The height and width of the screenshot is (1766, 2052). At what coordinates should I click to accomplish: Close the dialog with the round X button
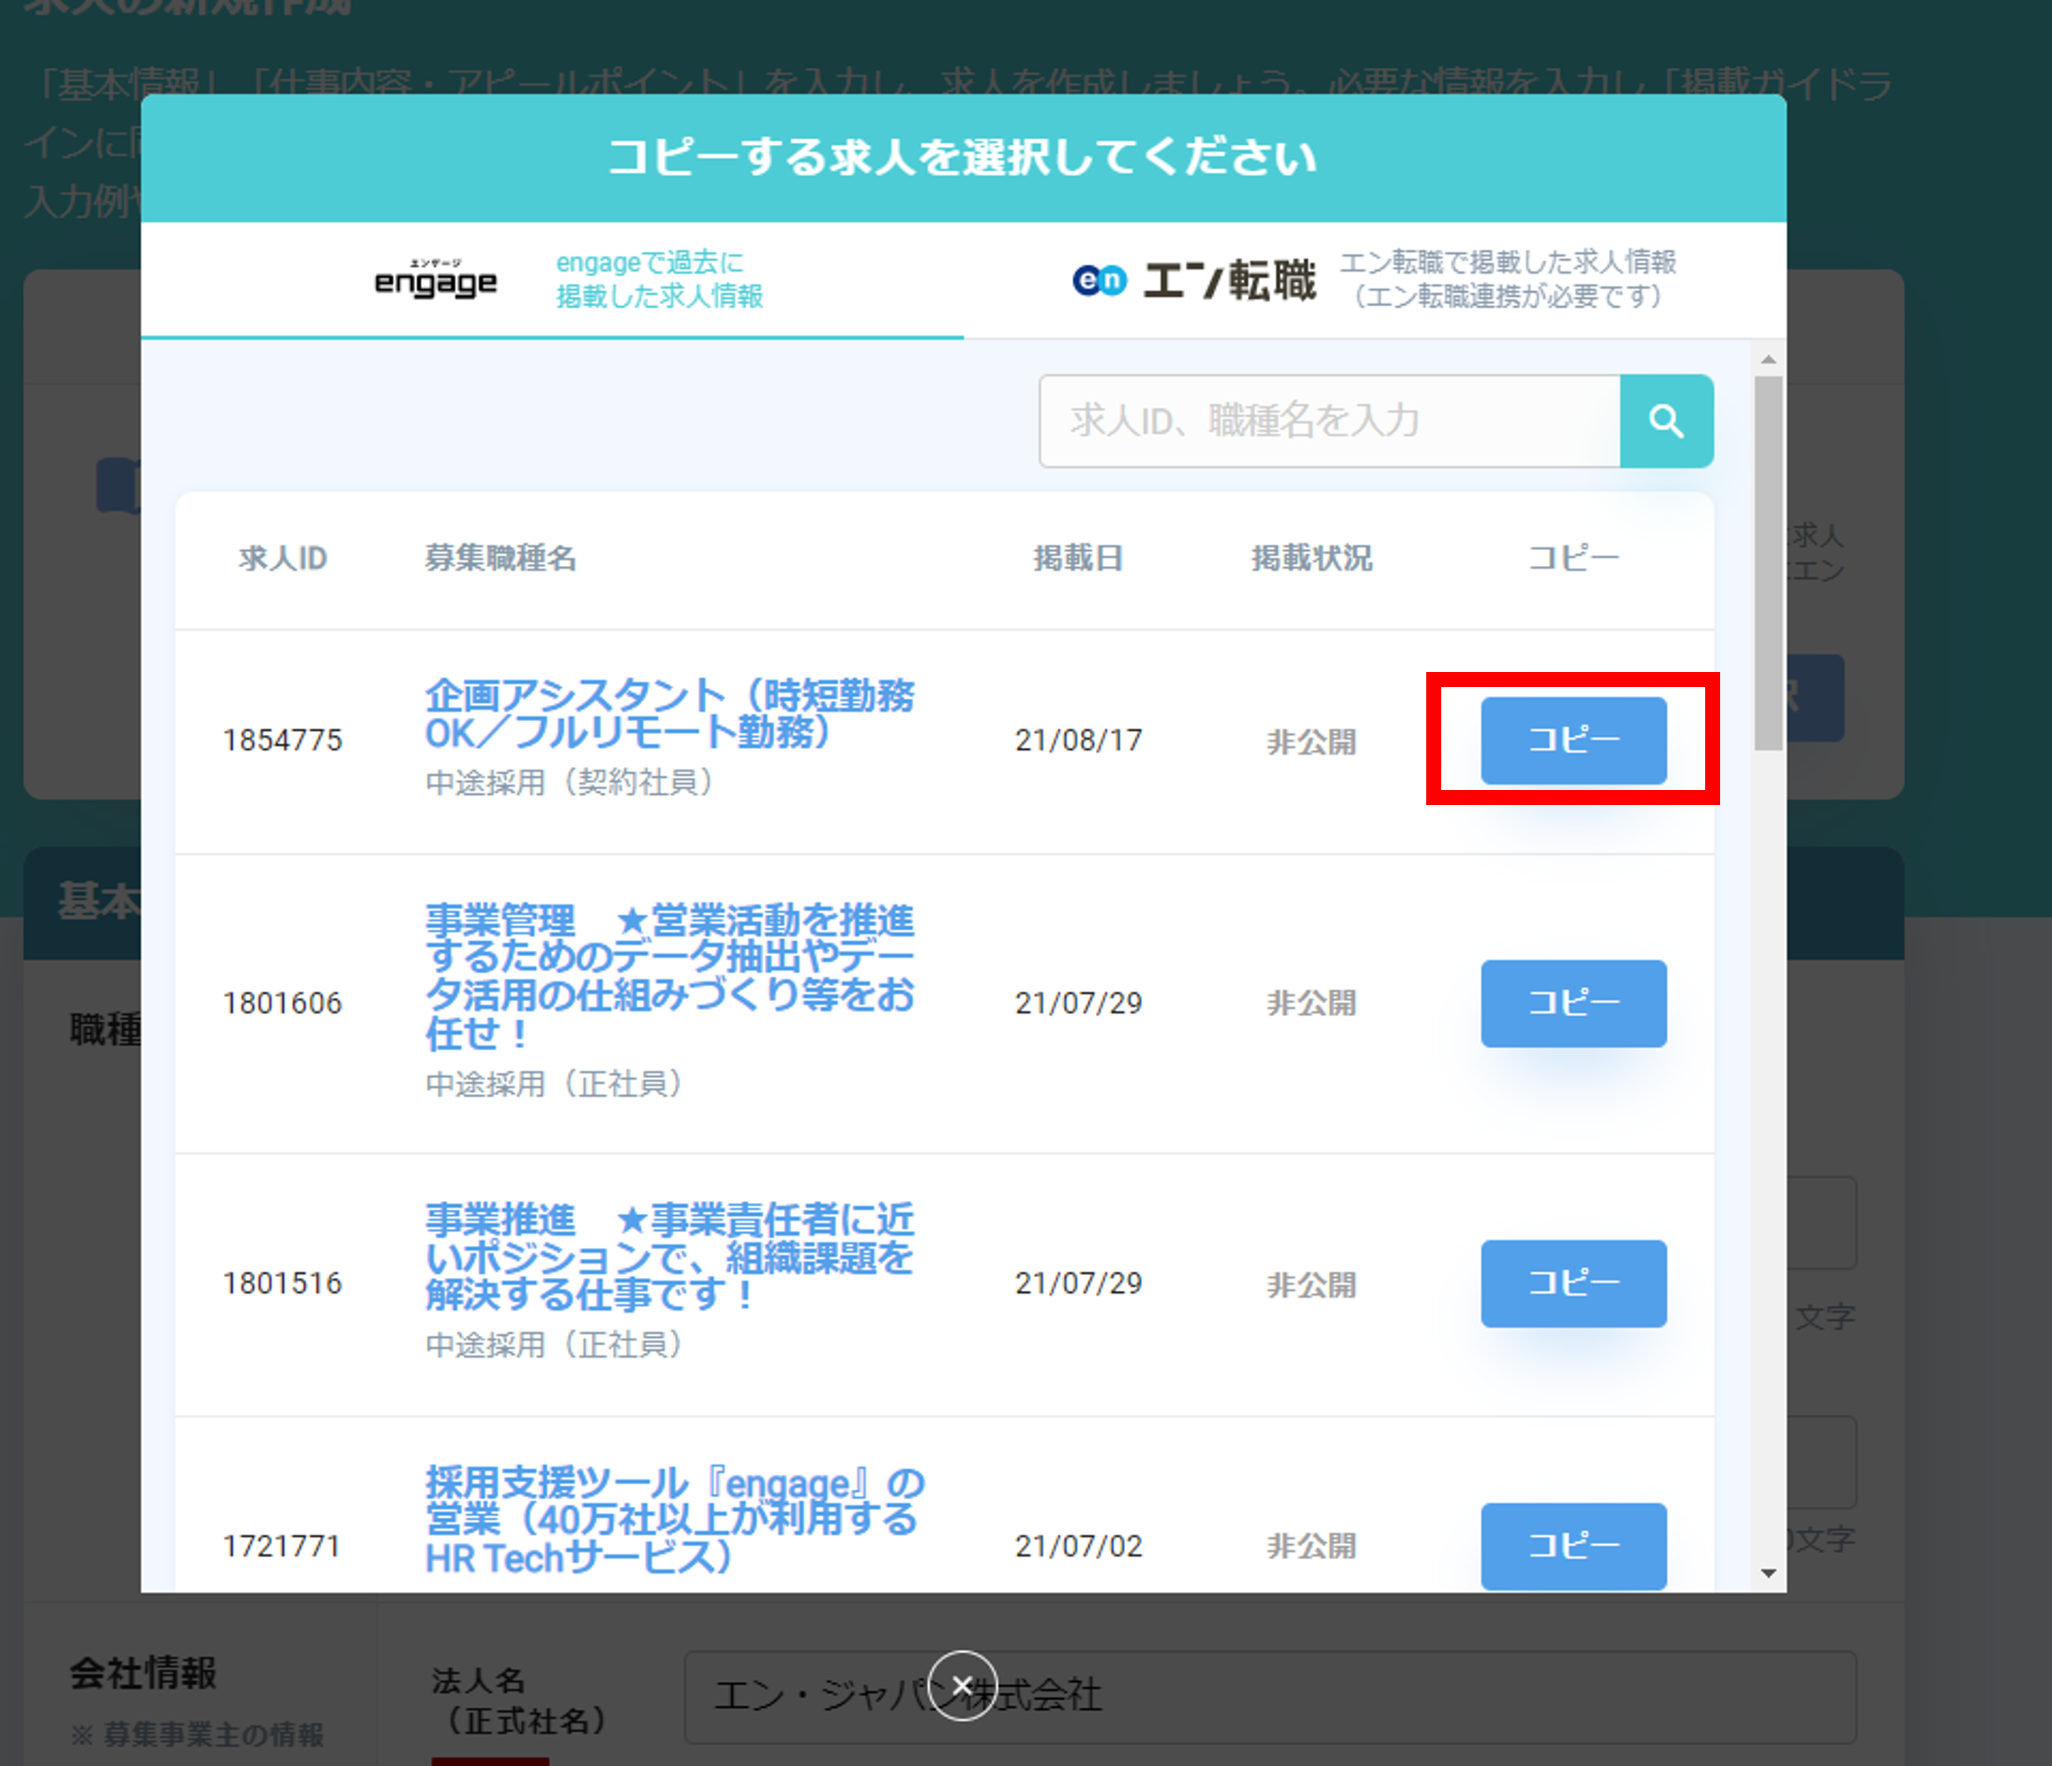coord(962,1686)
